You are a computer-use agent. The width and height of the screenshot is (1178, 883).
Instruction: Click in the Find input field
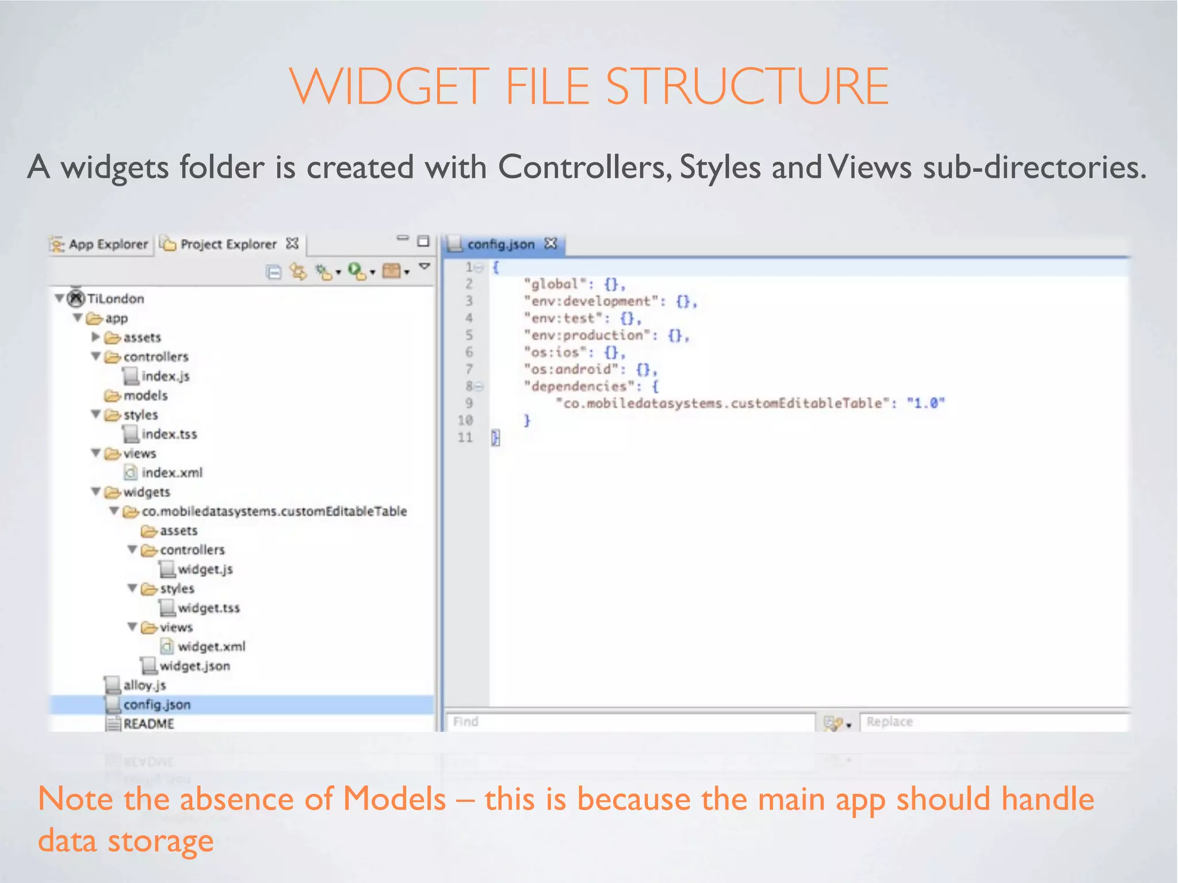point(630,722)
